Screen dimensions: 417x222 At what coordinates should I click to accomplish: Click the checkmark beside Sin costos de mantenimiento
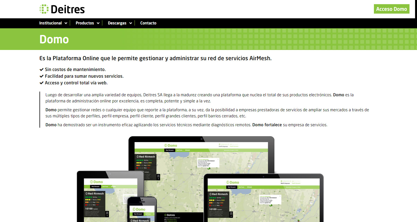41,69
